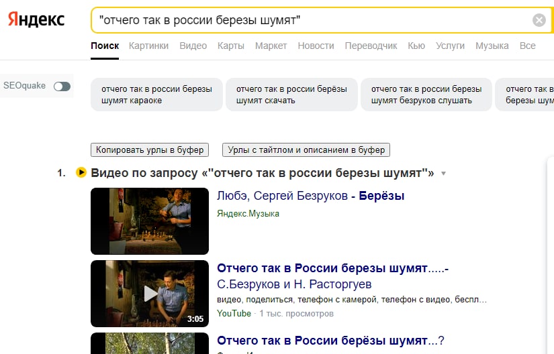Toggle the SEOquake switch
Screen dimensions: 554x354
pos(62,86)
